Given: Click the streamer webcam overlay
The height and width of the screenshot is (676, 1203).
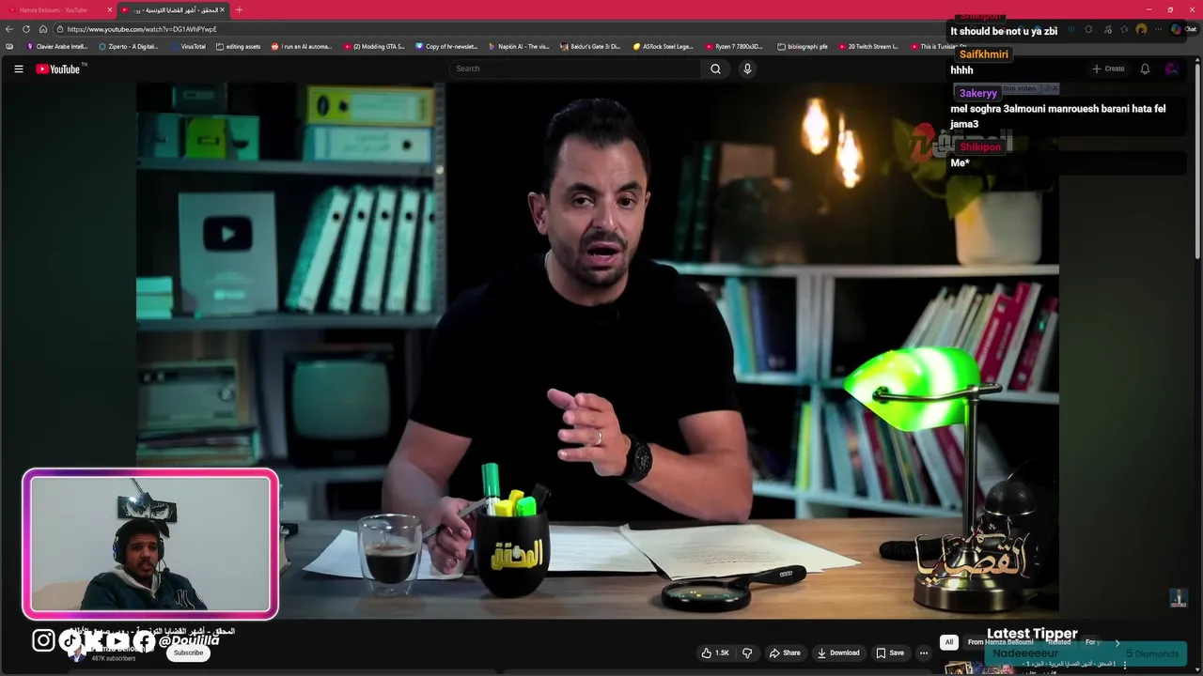Looking at the screenshot, I should click(x=150, y=544).
